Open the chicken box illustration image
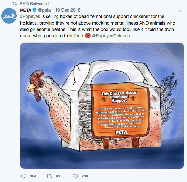The height and width of the screenshot is (182, 187). (102, 106)
